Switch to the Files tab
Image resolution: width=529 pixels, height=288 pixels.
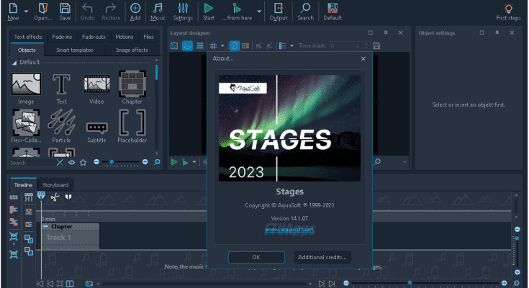pyautogui.click(x=148, y=37)
